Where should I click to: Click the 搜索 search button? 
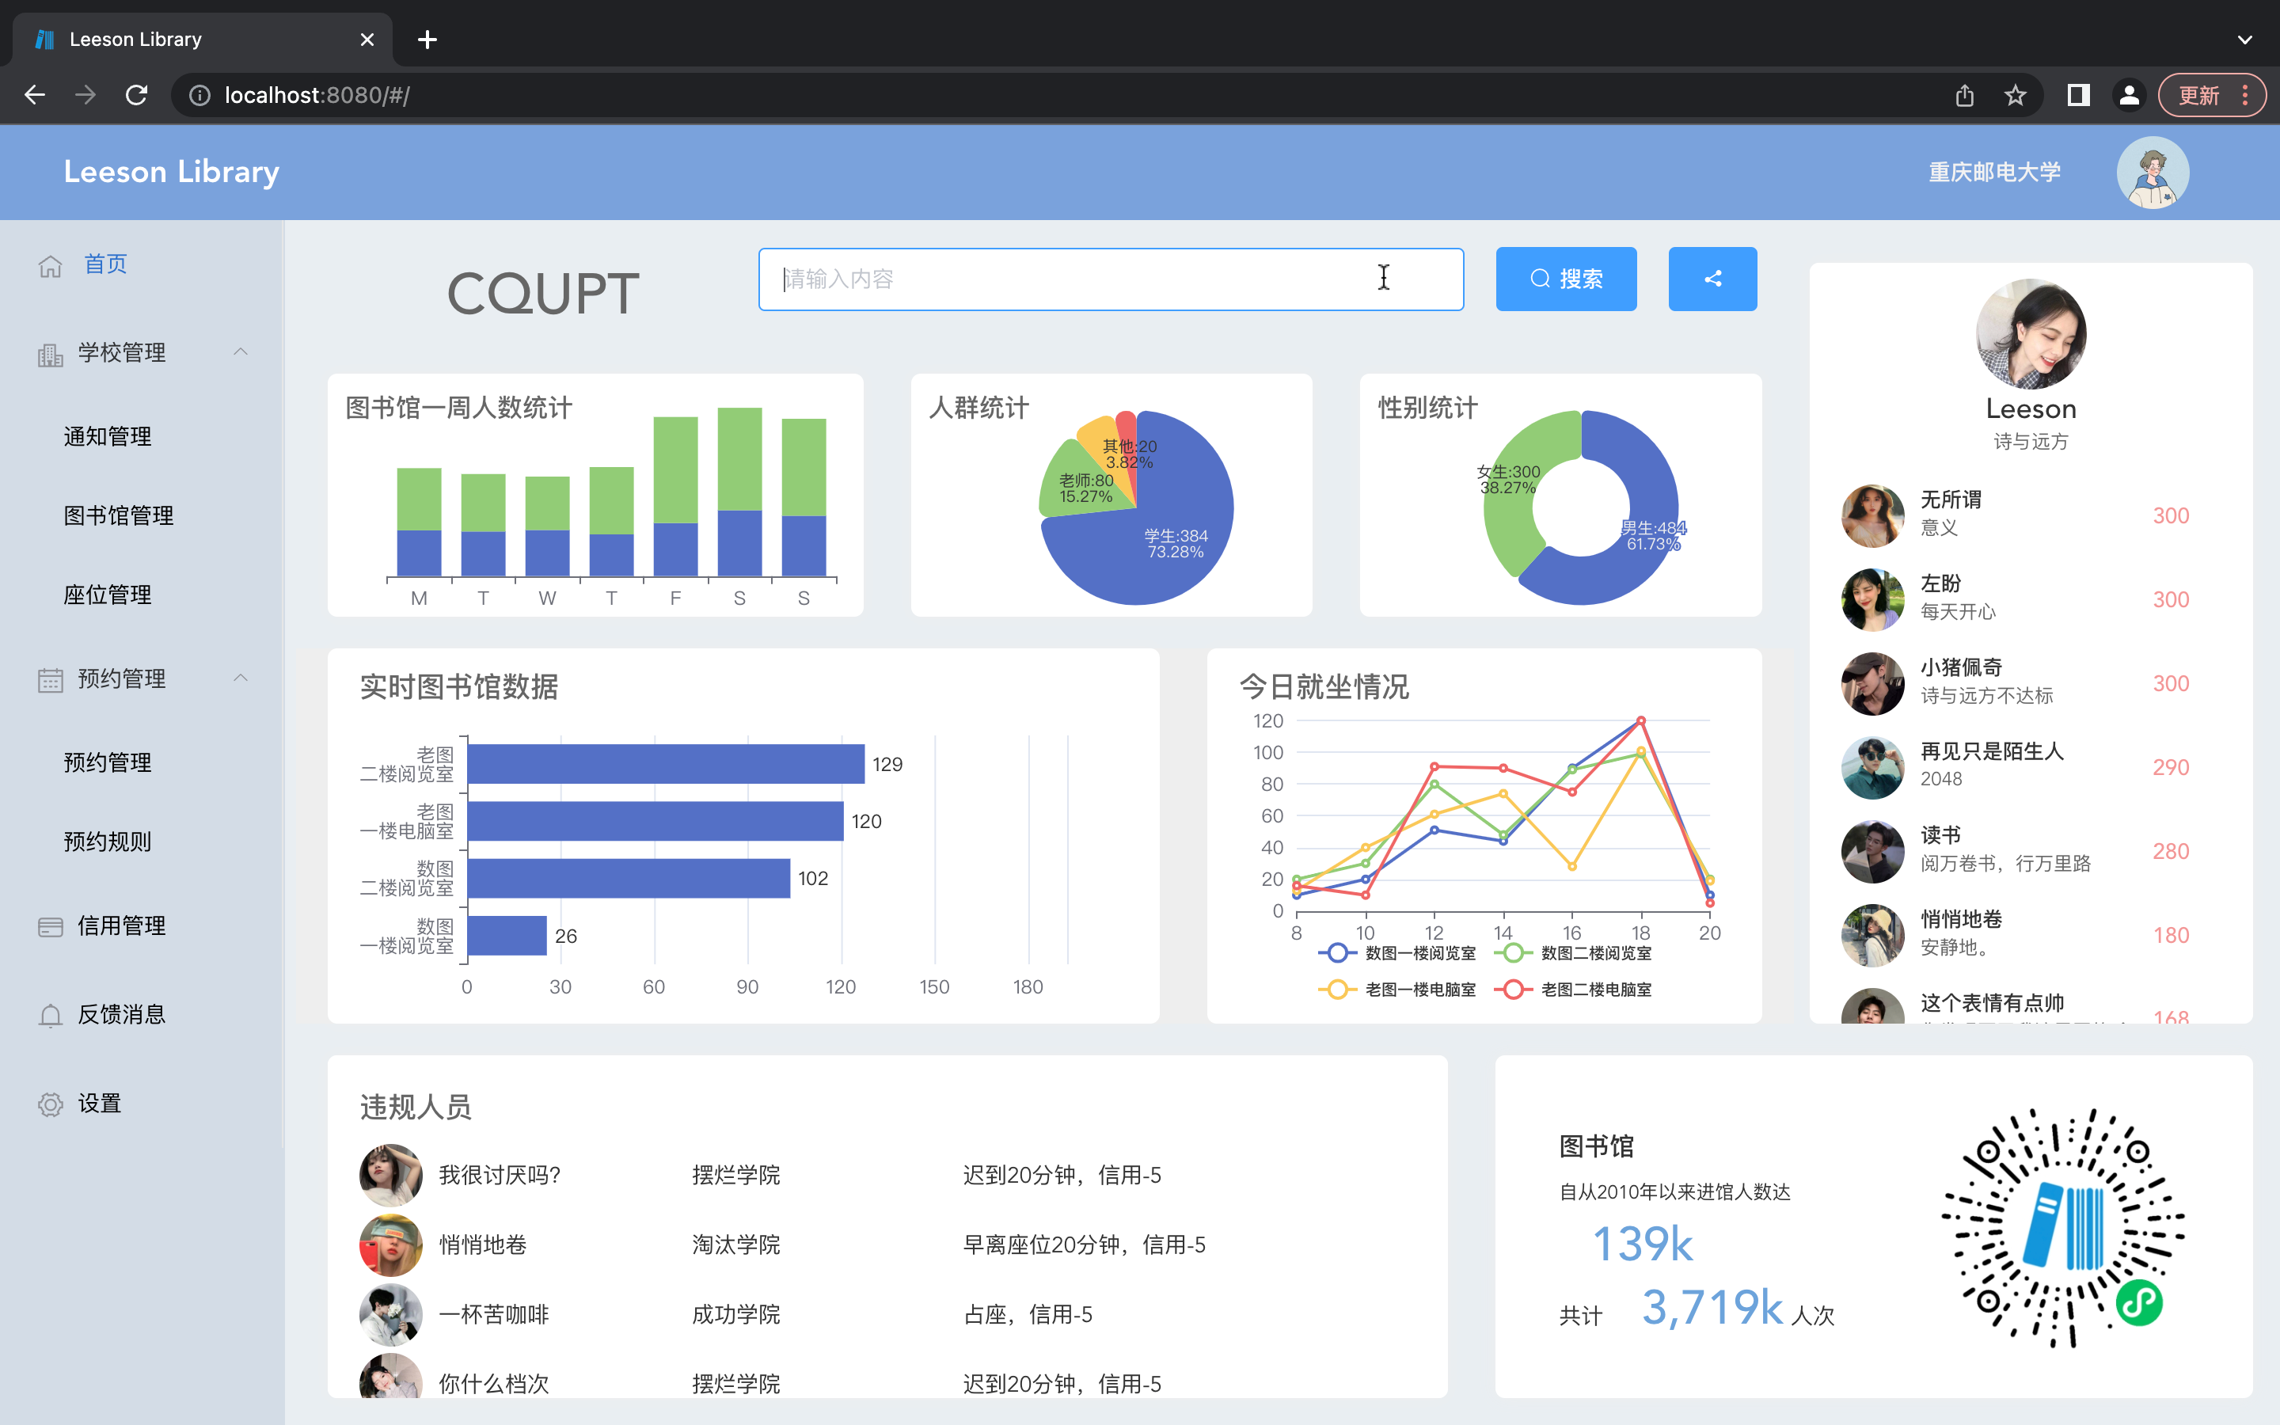tap(1566, 278)
